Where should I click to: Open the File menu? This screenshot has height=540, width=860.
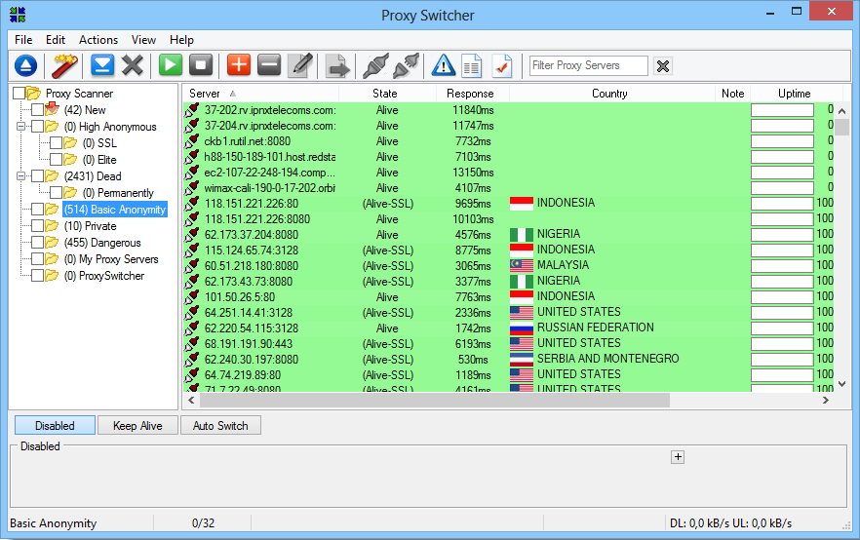click(x=23, y=40)
